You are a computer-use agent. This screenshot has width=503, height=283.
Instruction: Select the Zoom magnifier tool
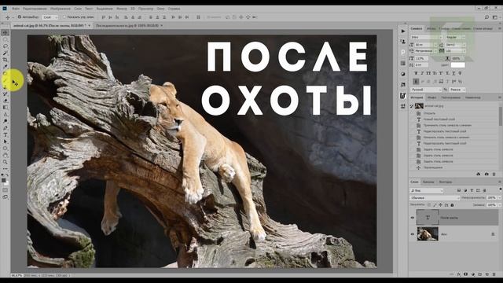pyautogui.click(x=6, y=162)
